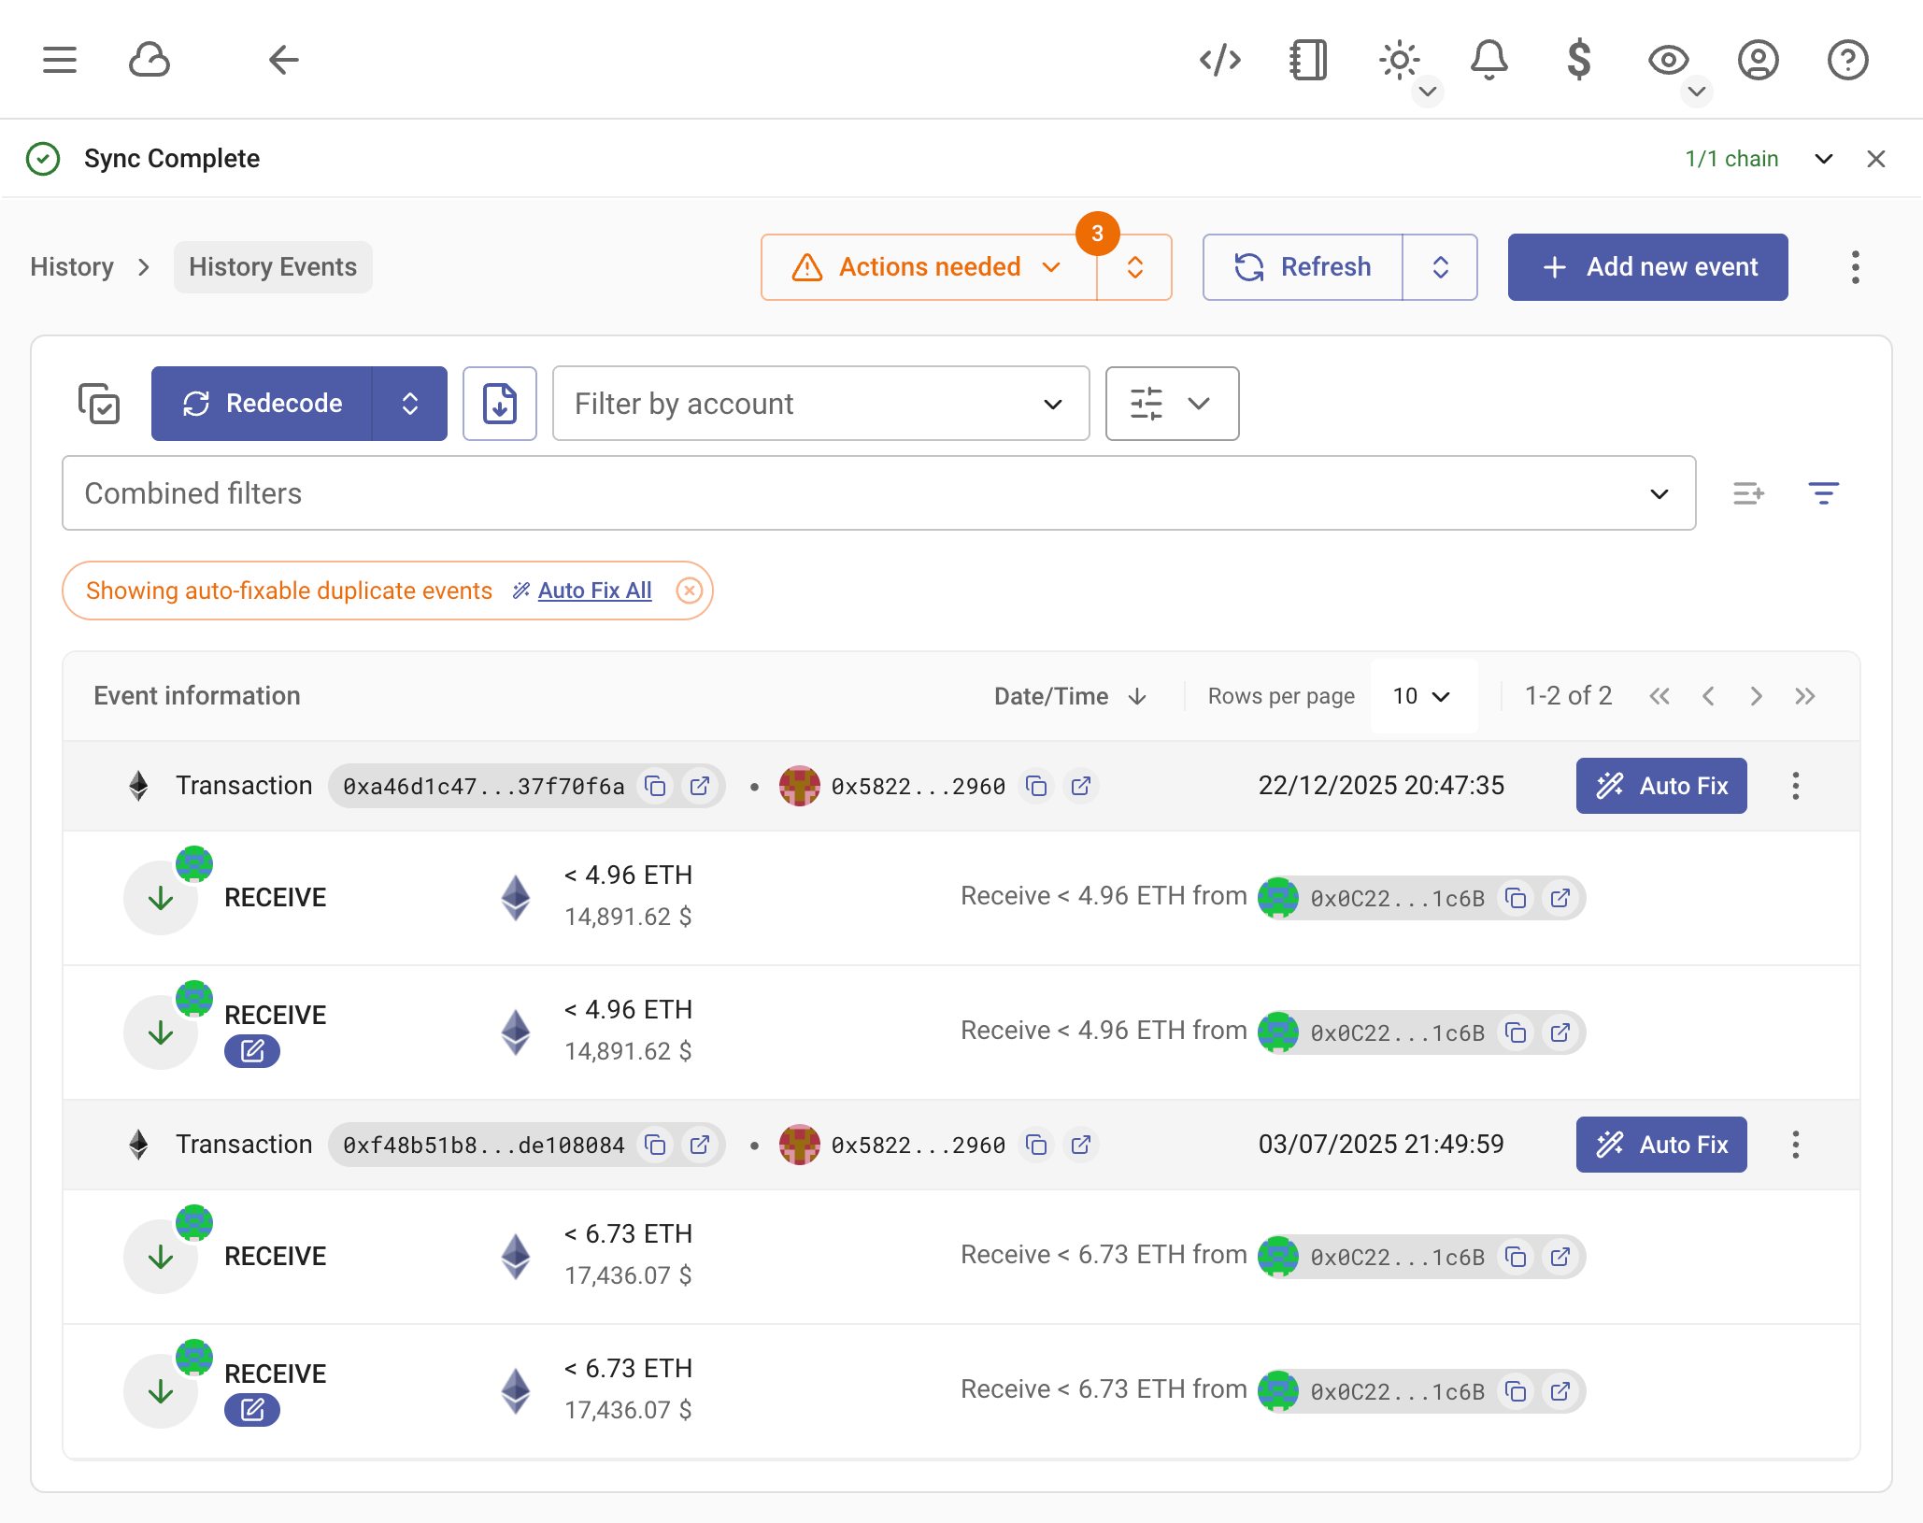
Task: Open the API console code icon
Action: click(x=1219, y=60)
